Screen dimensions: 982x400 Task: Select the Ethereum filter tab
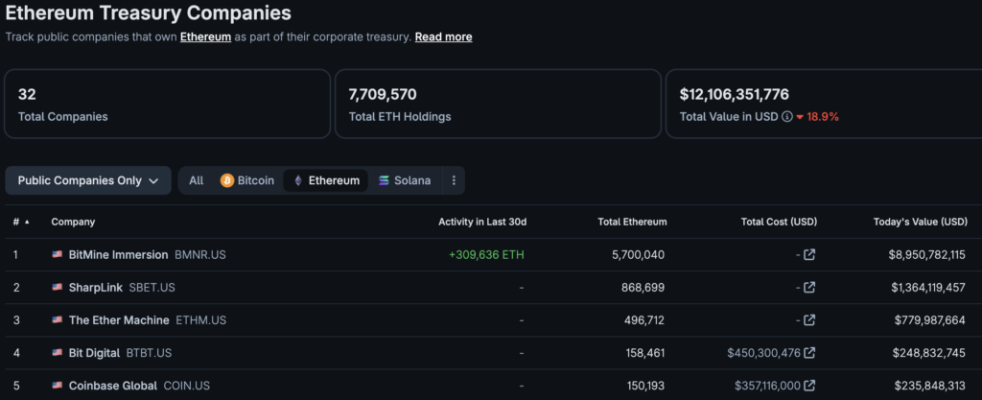326,180
